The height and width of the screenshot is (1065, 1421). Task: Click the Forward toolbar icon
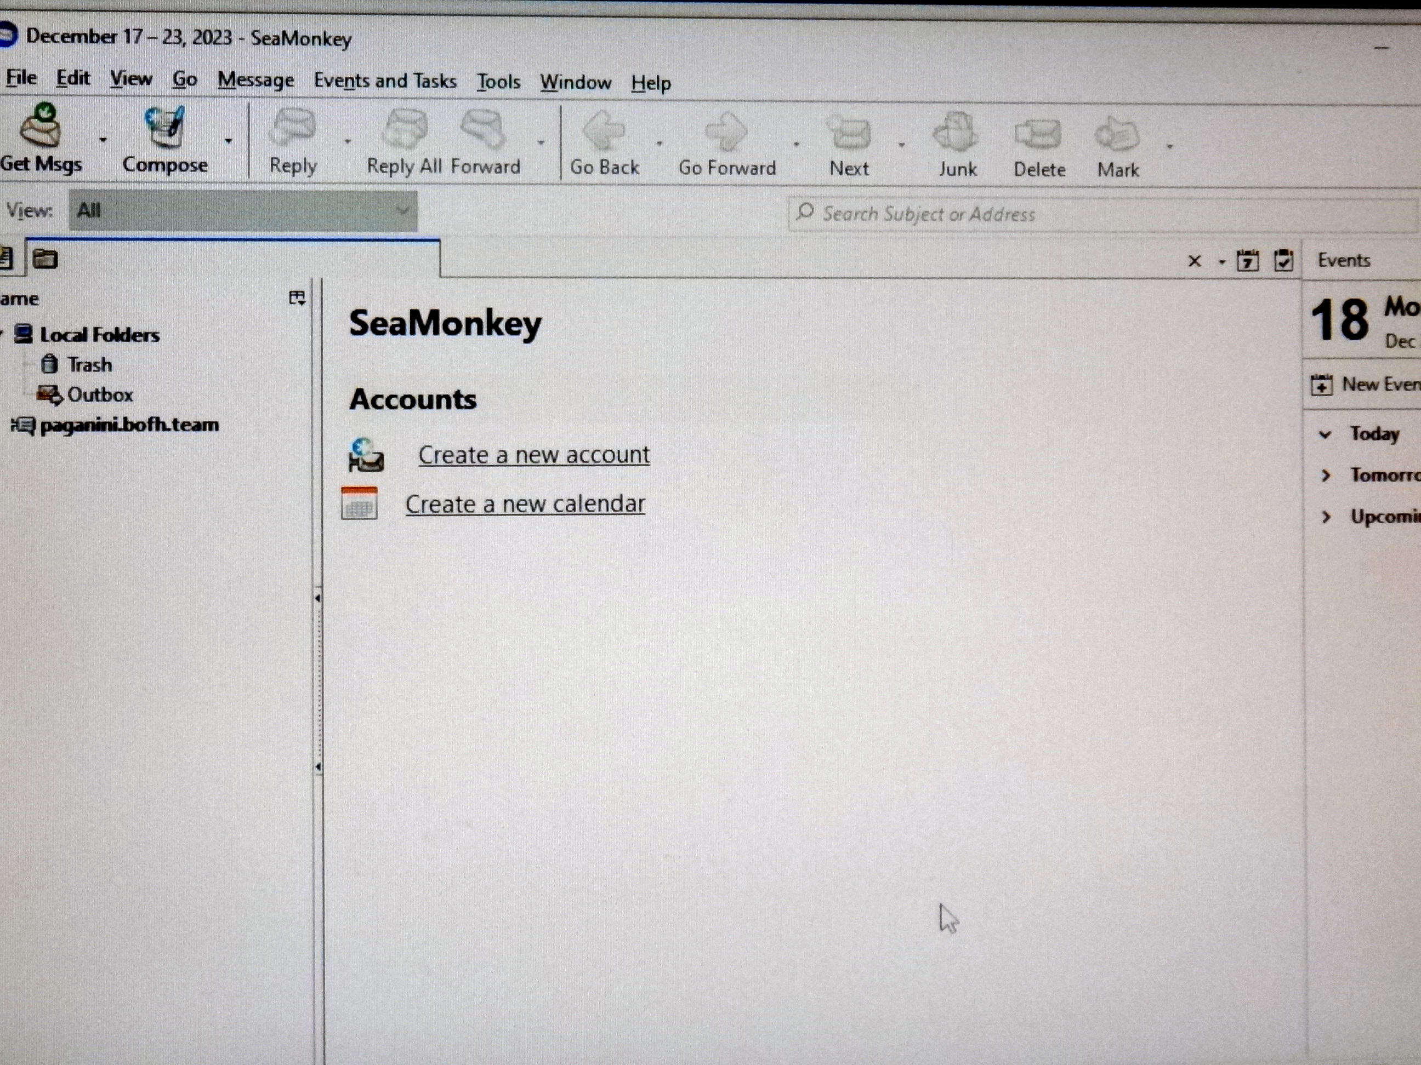click(x=483, y=129)
